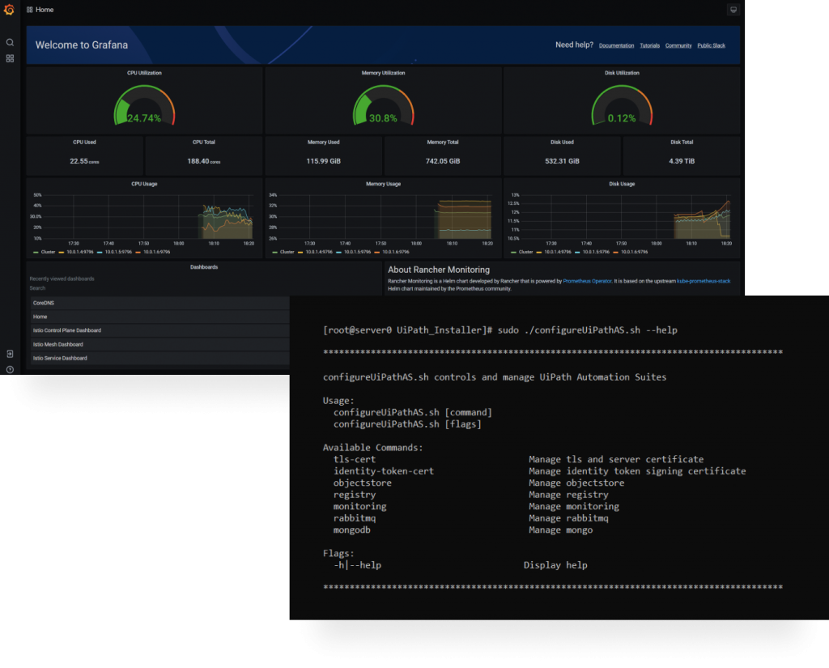
Task: Open the Istio Mesh Dashboard entry
Action: point(159,344)
